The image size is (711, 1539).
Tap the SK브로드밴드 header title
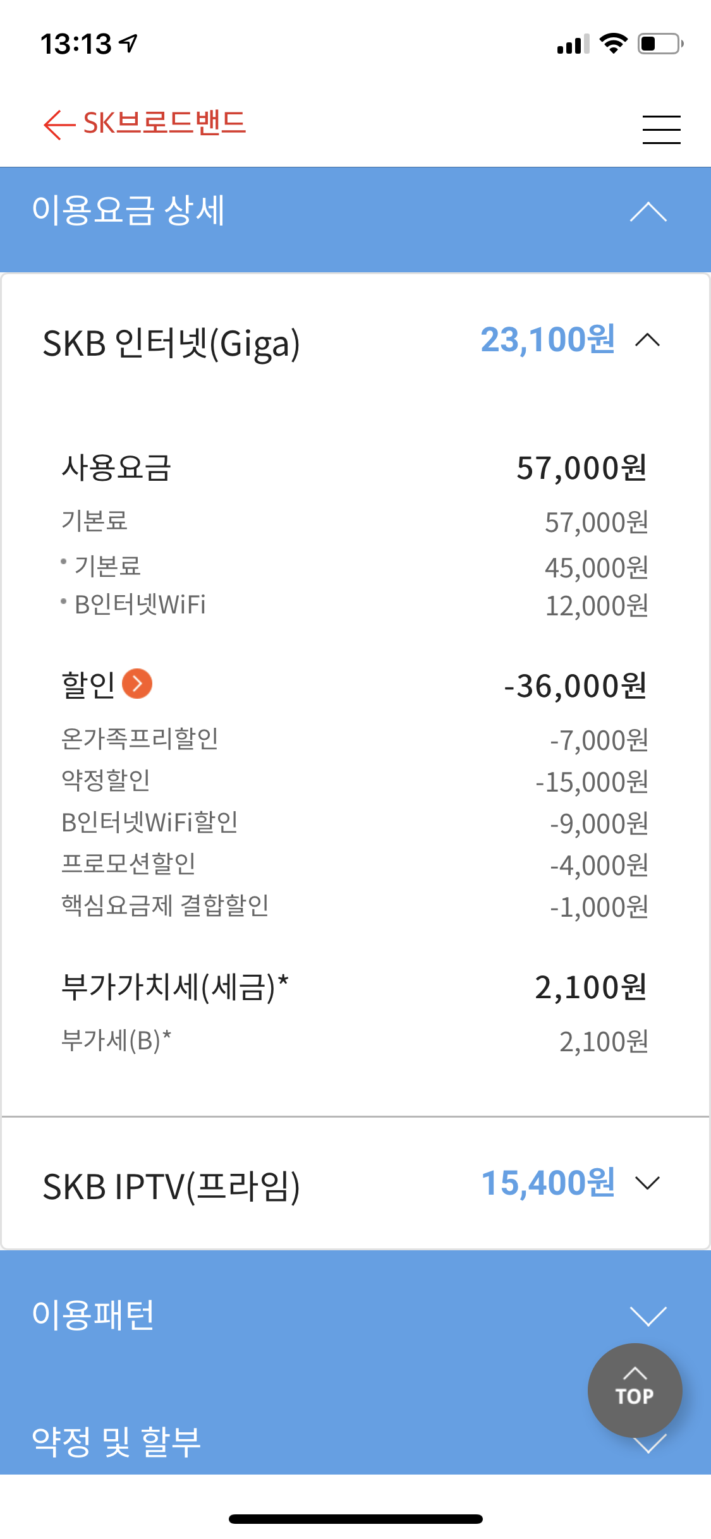coord(164,123)
